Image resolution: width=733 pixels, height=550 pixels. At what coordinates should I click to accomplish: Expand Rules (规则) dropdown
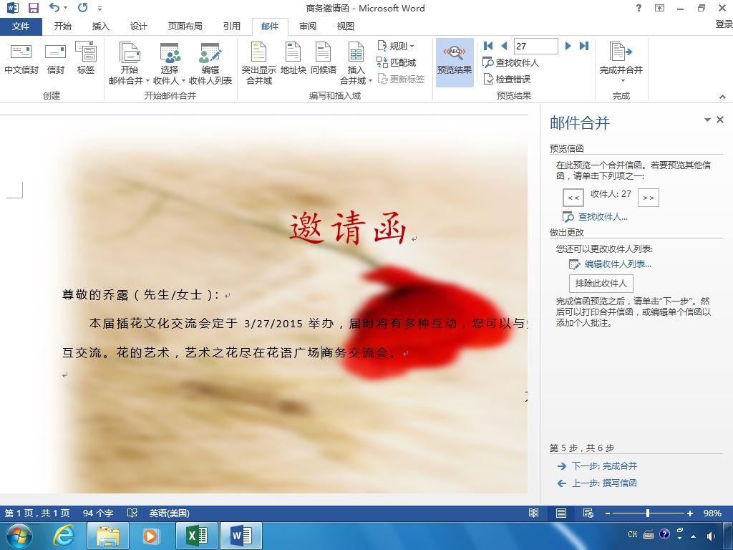[395, 46]
